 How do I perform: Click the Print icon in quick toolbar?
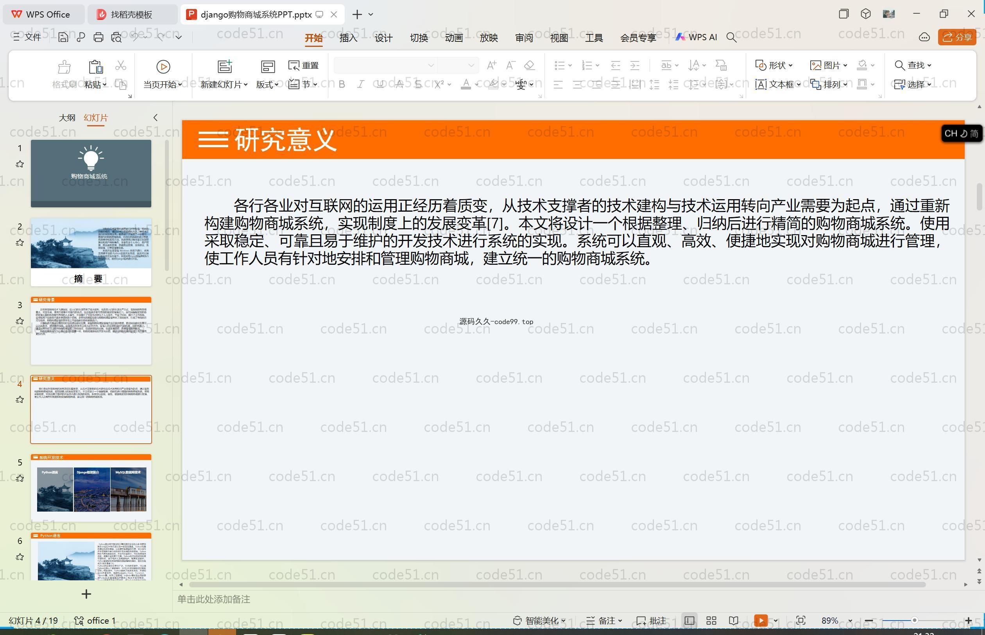[x=98, y=37]
